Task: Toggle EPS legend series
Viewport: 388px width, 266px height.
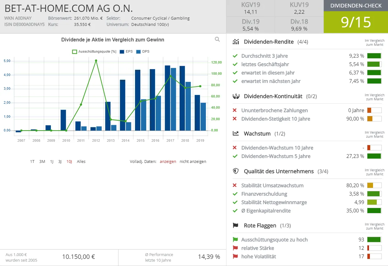Action: coord(126,51)
